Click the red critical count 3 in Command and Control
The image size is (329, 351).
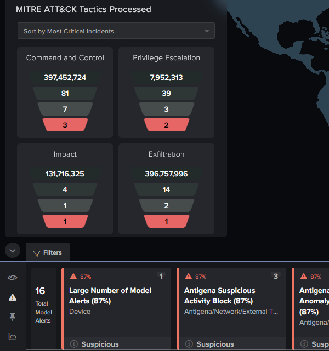[x=65, y=125]
